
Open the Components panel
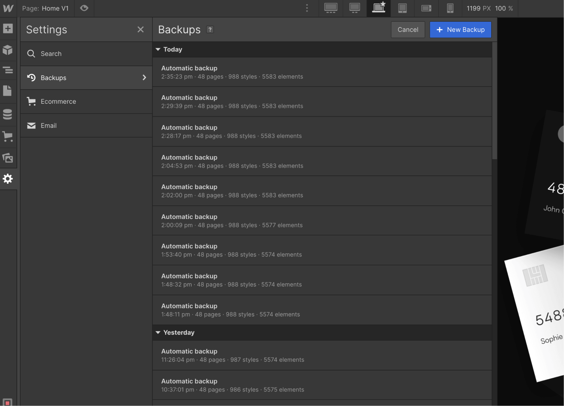tap(8, 50)
